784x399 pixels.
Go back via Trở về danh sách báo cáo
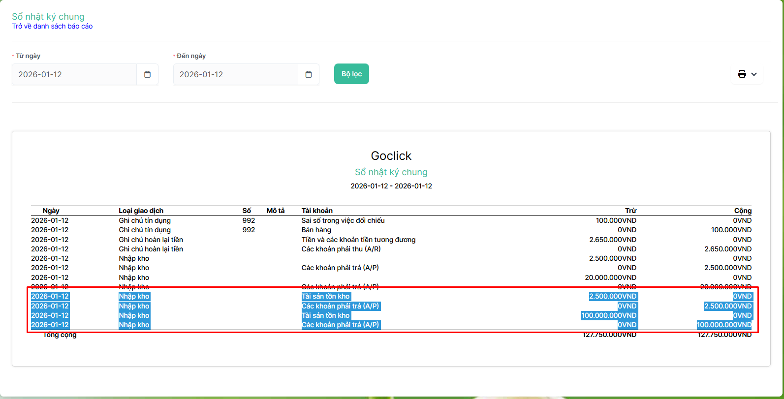click(52, 26)
